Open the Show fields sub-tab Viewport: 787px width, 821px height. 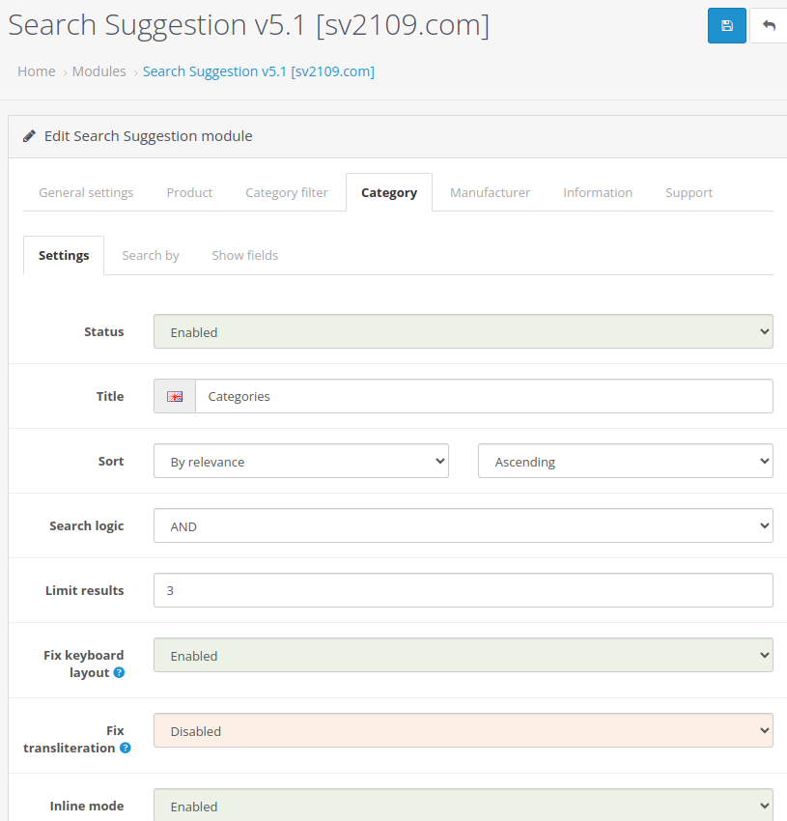(245, 256)
